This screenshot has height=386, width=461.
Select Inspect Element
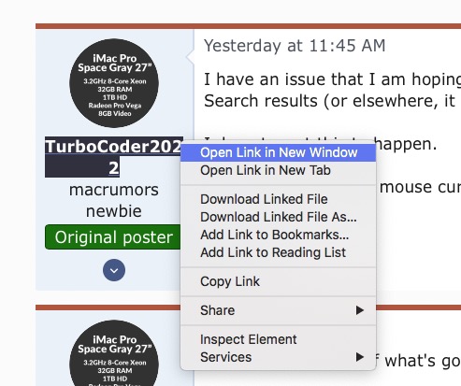point(278,339)
